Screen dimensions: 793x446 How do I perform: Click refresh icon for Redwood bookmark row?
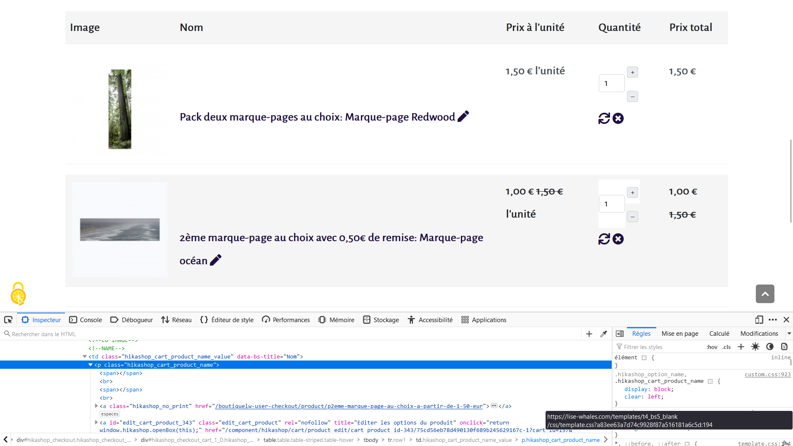click(x=604, y=119)
